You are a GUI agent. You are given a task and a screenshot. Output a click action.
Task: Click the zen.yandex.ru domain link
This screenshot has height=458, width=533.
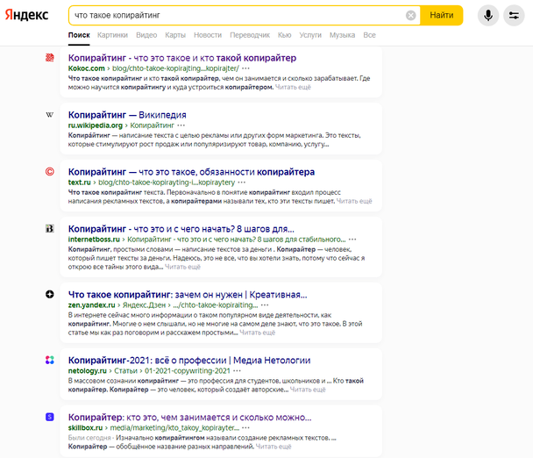coord(92,305)
